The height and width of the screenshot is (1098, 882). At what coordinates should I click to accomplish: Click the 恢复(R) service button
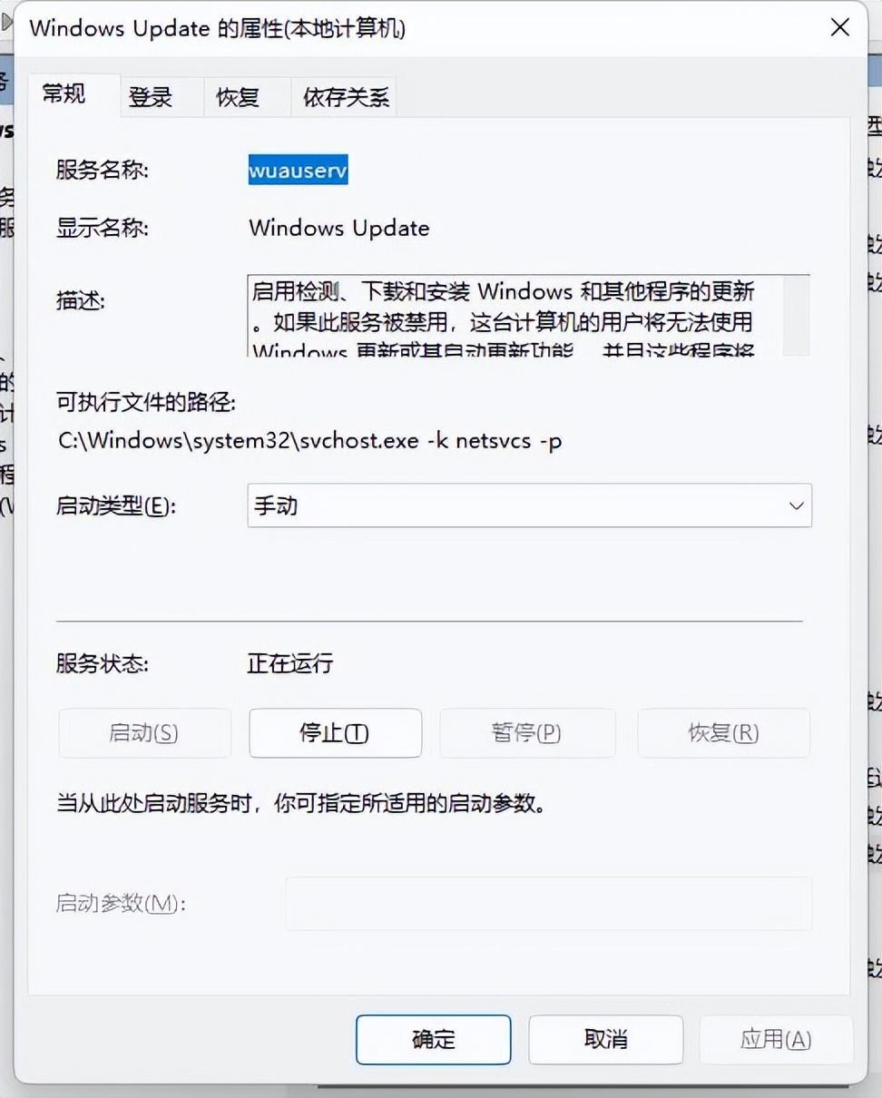point(723,733)
